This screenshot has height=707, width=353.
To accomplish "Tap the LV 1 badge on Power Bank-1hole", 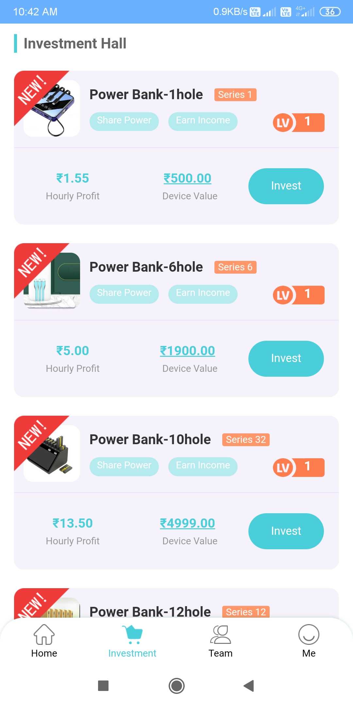I will (299, 122).
